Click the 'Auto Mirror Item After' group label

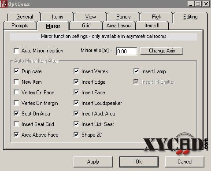(x=36, y=61)
